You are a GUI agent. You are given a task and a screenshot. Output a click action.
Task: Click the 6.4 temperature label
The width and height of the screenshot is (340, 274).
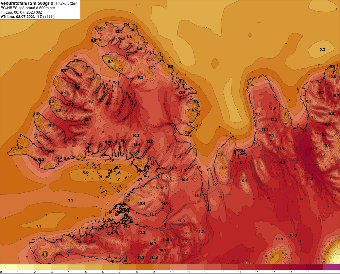pyautogui.click(x=287, y=115)
